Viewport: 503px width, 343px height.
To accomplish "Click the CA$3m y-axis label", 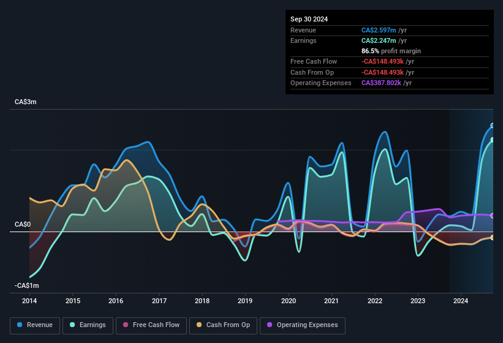I will 26,102.
